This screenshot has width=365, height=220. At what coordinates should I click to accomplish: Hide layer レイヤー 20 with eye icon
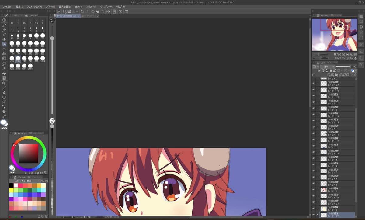pos(314,83)
